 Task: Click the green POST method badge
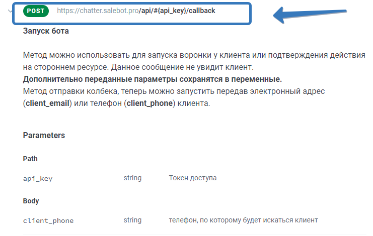36,11
